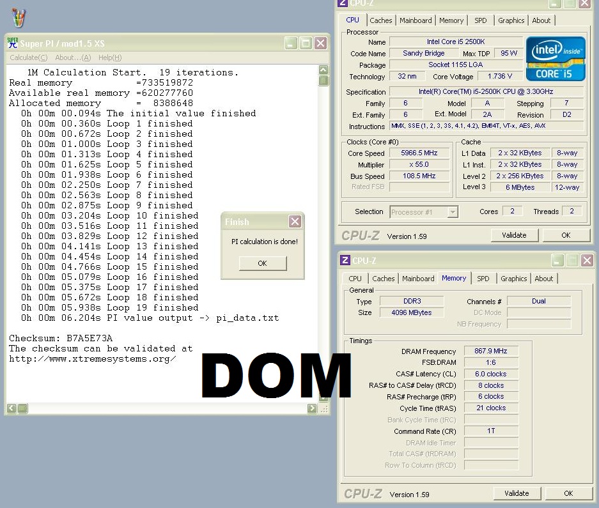This screenshot has width=599, height=508.
Task: Click Validate in the upper CPU-Z window
Action: (x=514, y=235)
